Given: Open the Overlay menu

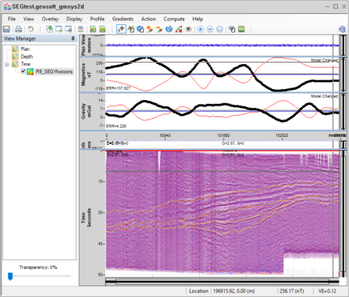Looking at the screenshot, I should tap(50, 19).
